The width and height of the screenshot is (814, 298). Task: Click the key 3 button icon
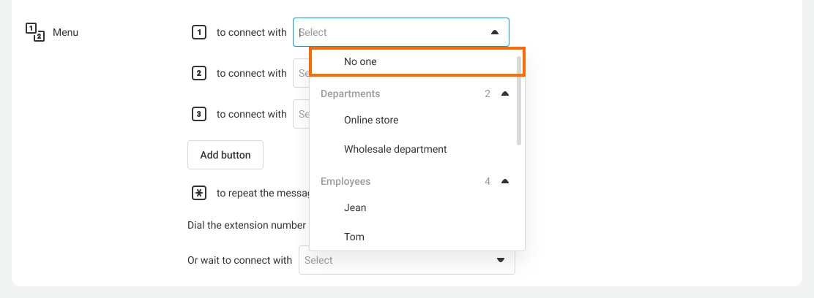(x=198, y=114)
